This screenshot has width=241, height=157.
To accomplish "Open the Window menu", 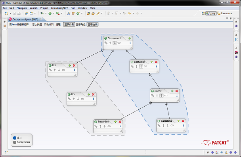I will (82, 8).
